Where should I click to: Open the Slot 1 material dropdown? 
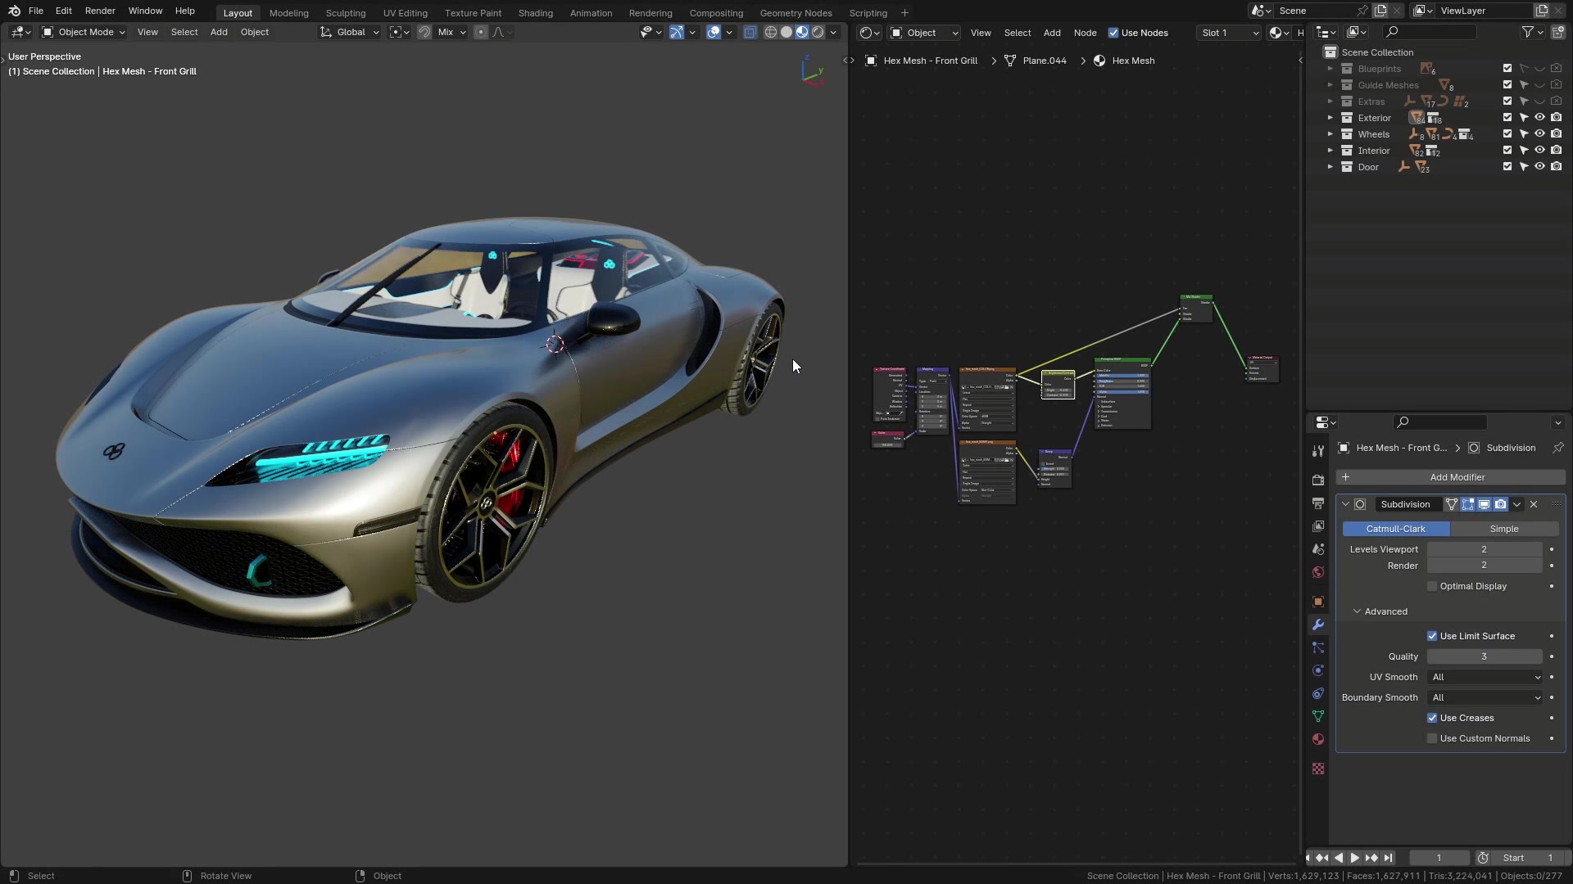click(x=1228, y=33)
